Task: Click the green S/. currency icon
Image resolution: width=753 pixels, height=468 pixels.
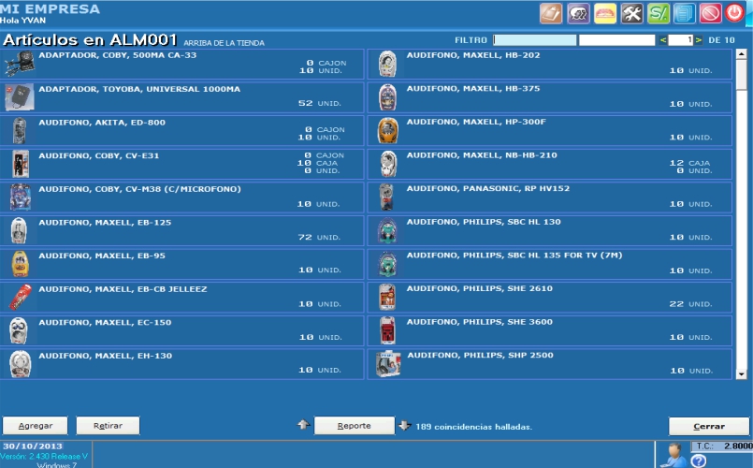Action: click(x=659, y=13)
